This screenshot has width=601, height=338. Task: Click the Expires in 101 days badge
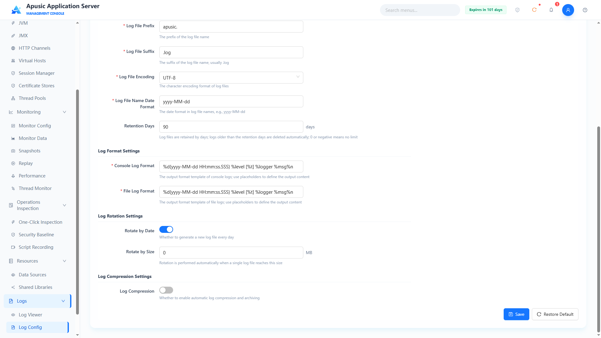(x=485, y=10)
